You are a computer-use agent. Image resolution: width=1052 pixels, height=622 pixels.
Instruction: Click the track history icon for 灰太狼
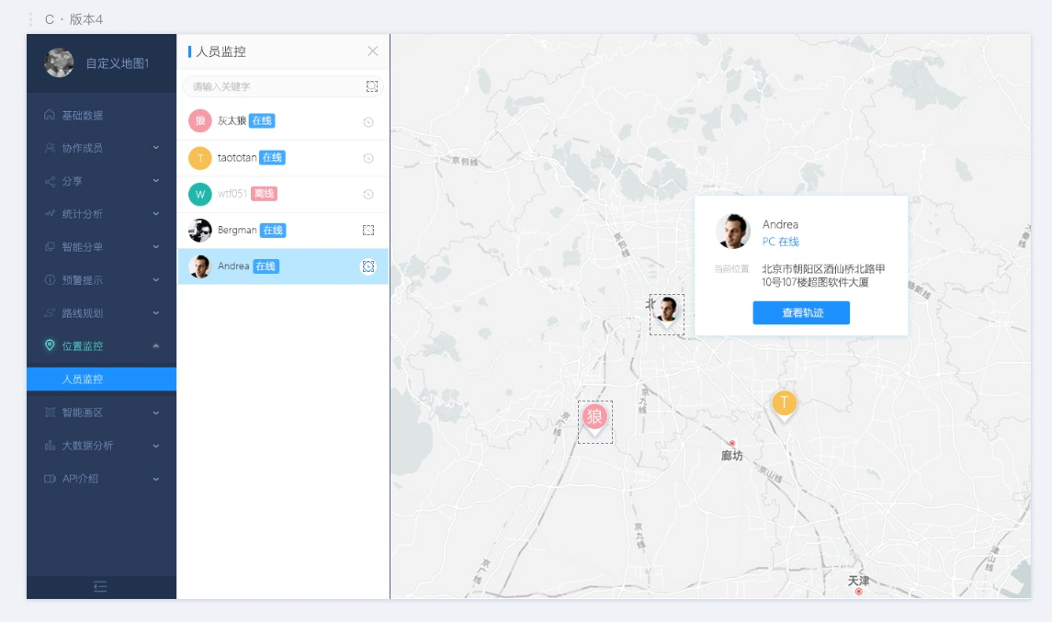point(368,122)
